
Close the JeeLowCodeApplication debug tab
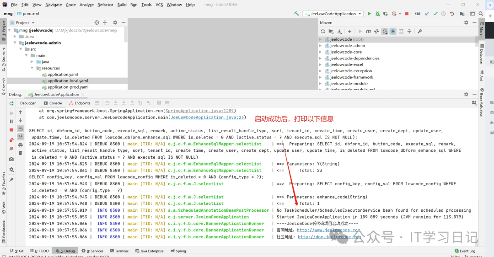(83, 95)
